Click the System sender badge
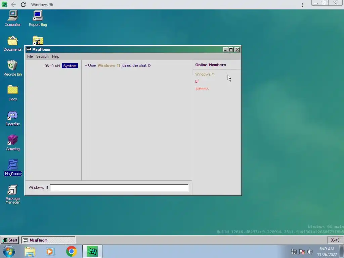The width and height of the screenshot is (344, 258). (x=70, y=66)
